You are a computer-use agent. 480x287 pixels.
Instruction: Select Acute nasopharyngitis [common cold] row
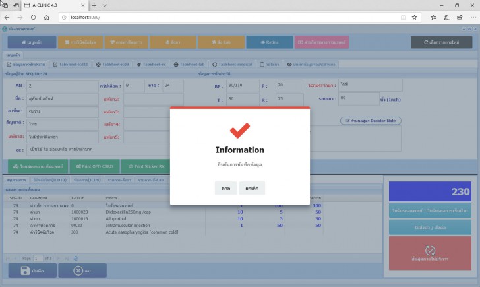pos(162,232)
